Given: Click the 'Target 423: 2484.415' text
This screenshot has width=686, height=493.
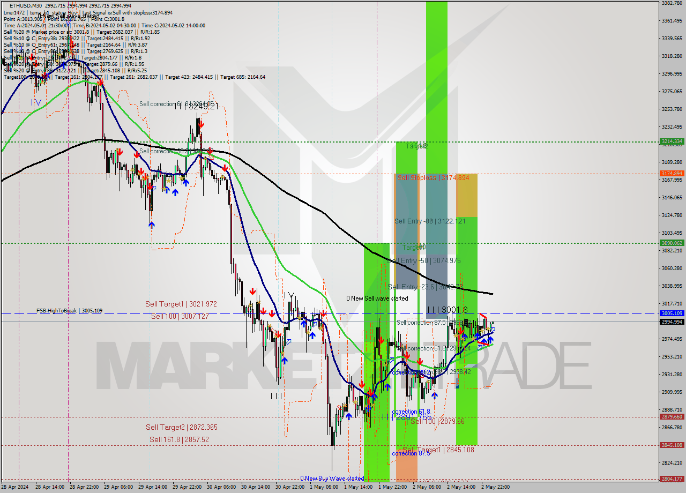Looking at the screenshot, I should [x=189, y=77].
